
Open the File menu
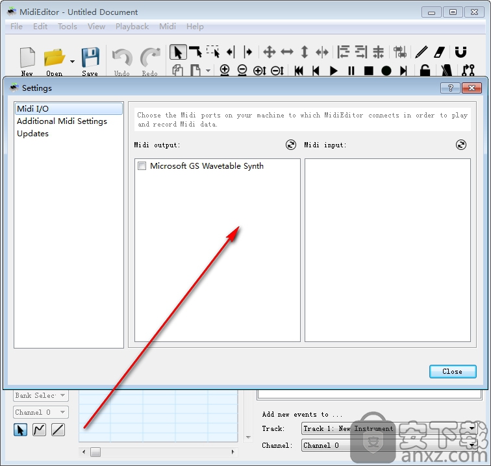coord(16,27)
